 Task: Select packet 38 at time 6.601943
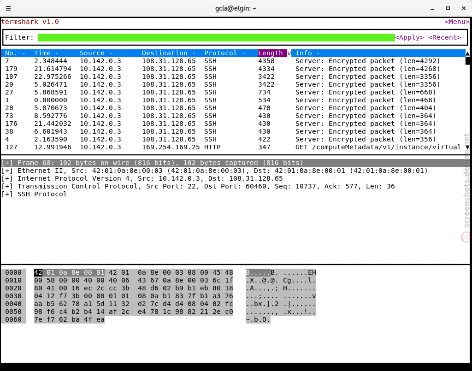(233, 131)
